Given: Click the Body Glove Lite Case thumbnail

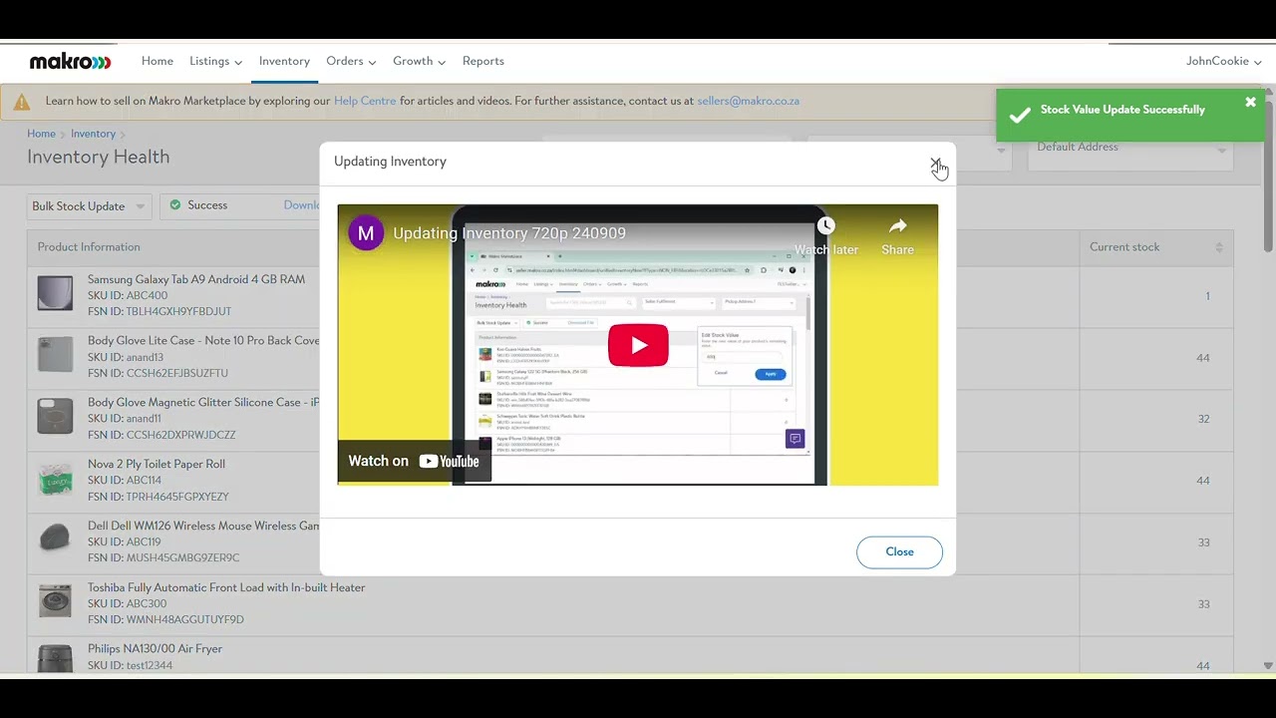Looking at the screenshot, I should [x=55, y=355].
